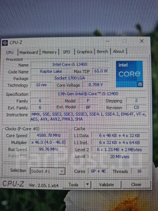Click the grayed maximize button
158x211 pixels.
click(x=124, y=41)
